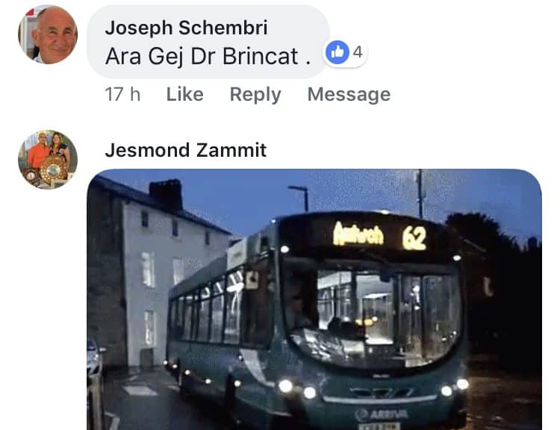The width and height of the screenshot is (560, 430).
Task: Like Joseph Schembri's comment
Action: [x=184, y=94]
